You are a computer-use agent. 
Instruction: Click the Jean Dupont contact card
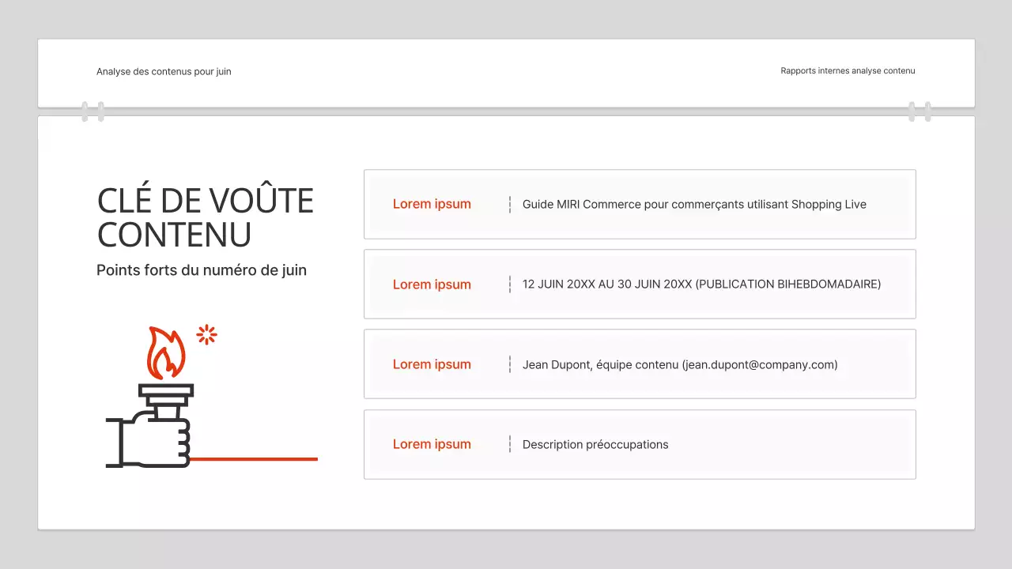[x=640, y=364]
